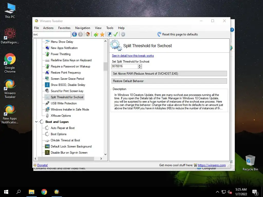Open the https://winaero.com link
Screen dimensions: 263x197
click(212, 165)
